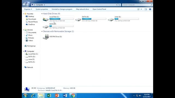
Task: Open Local Disk (C:) drive icon
Action: point(46,19)
